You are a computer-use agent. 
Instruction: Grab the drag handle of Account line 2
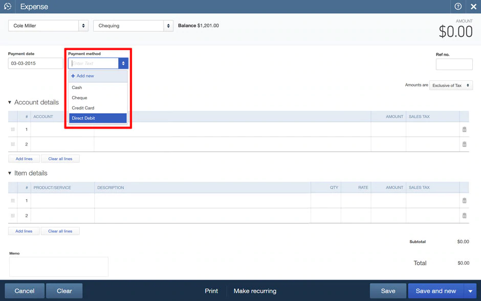pyautogui.click(x=13, y=144)
